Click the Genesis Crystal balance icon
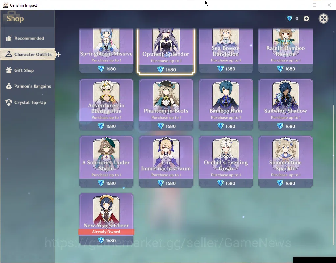This screenshot has height=263, width=336. point(290,19)
